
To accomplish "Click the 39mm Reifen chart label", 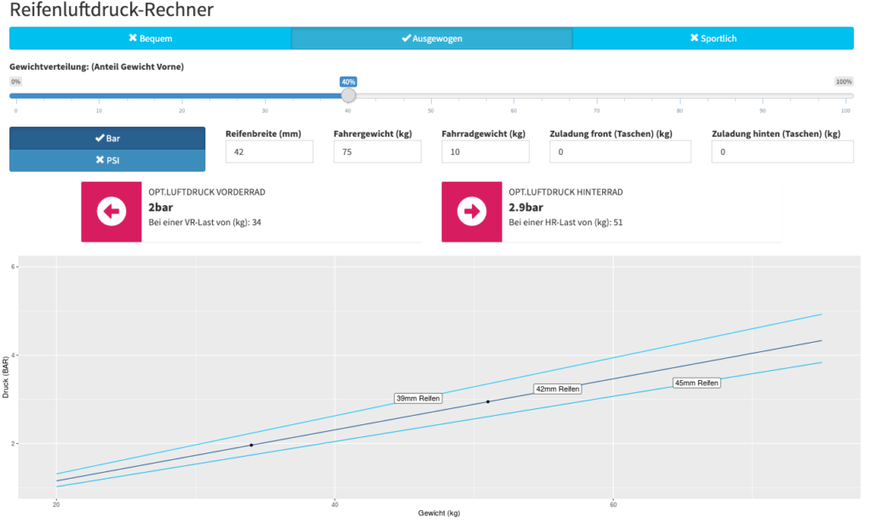I will (419, 398).
